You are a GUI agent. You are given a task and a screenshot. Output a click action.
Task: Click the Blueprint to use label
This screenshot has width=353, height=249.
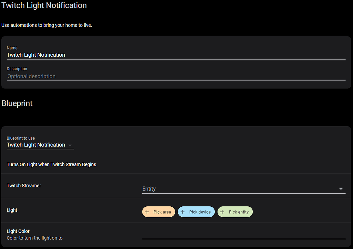pos(21,138)
